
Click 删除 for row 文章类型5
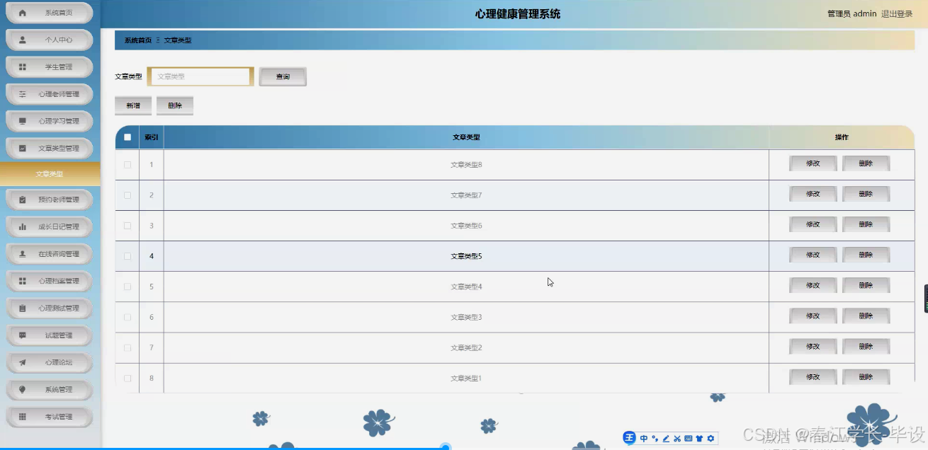866,255
